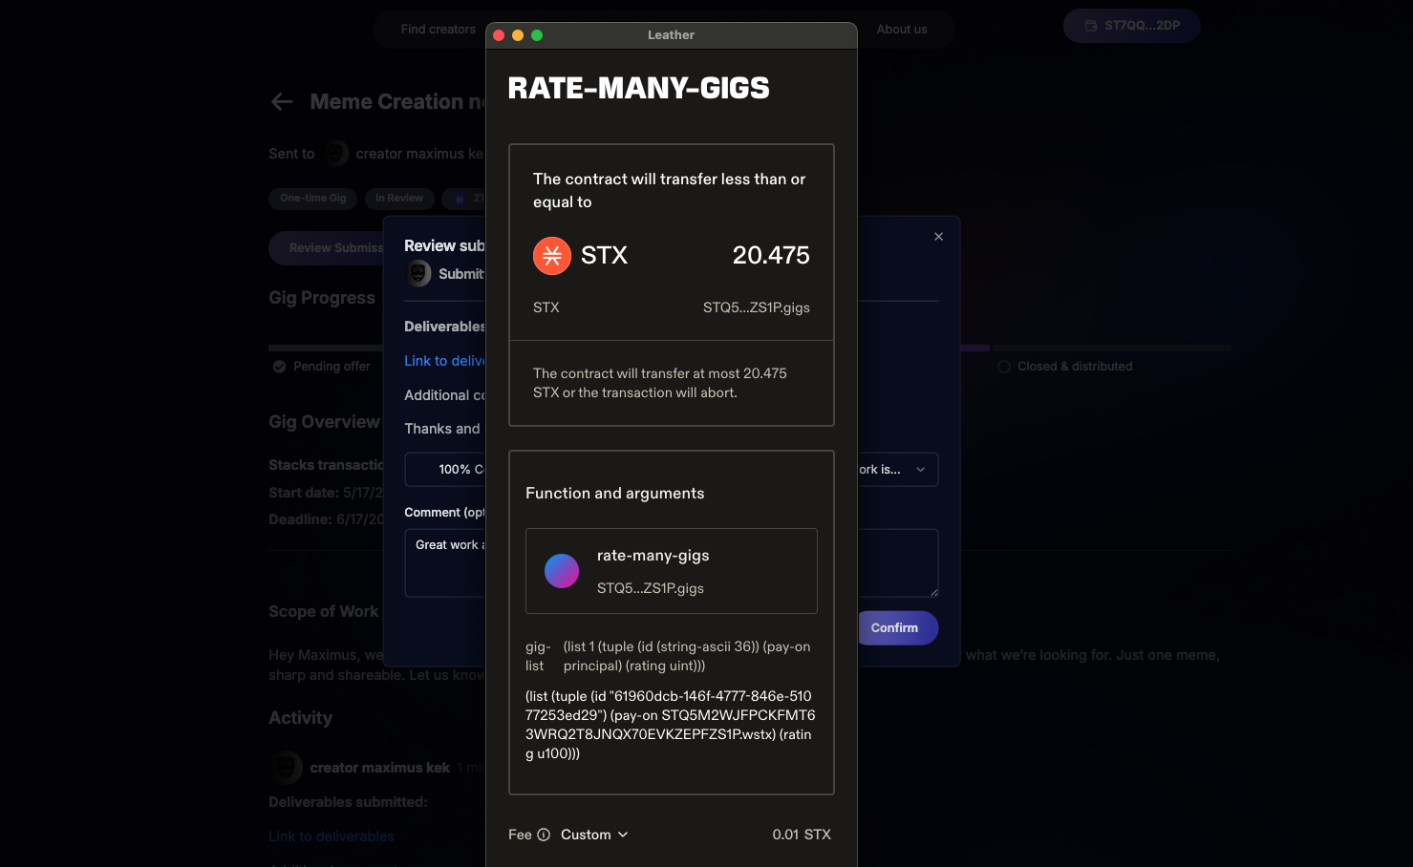Open the rating dropdown ending in 'ork is...'

click(x=897, y=470)
